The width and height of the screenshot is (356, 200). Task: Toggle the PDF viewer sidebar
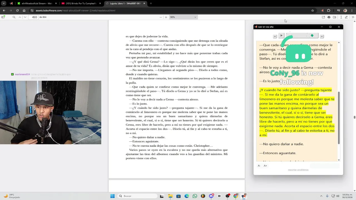[x=3, y=17]
